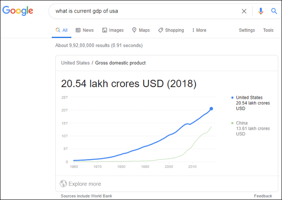Clear the search query with X icon
Screen dimensions: 282x200
pyautogui.click(x=244, y=11)
